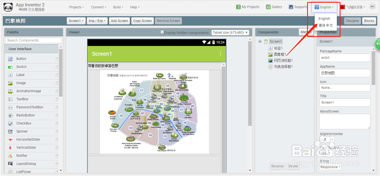Image resolution: width=380 pixels, height=176 pixels.
Task: Choose English from the language menu
Action: [324, 19]
